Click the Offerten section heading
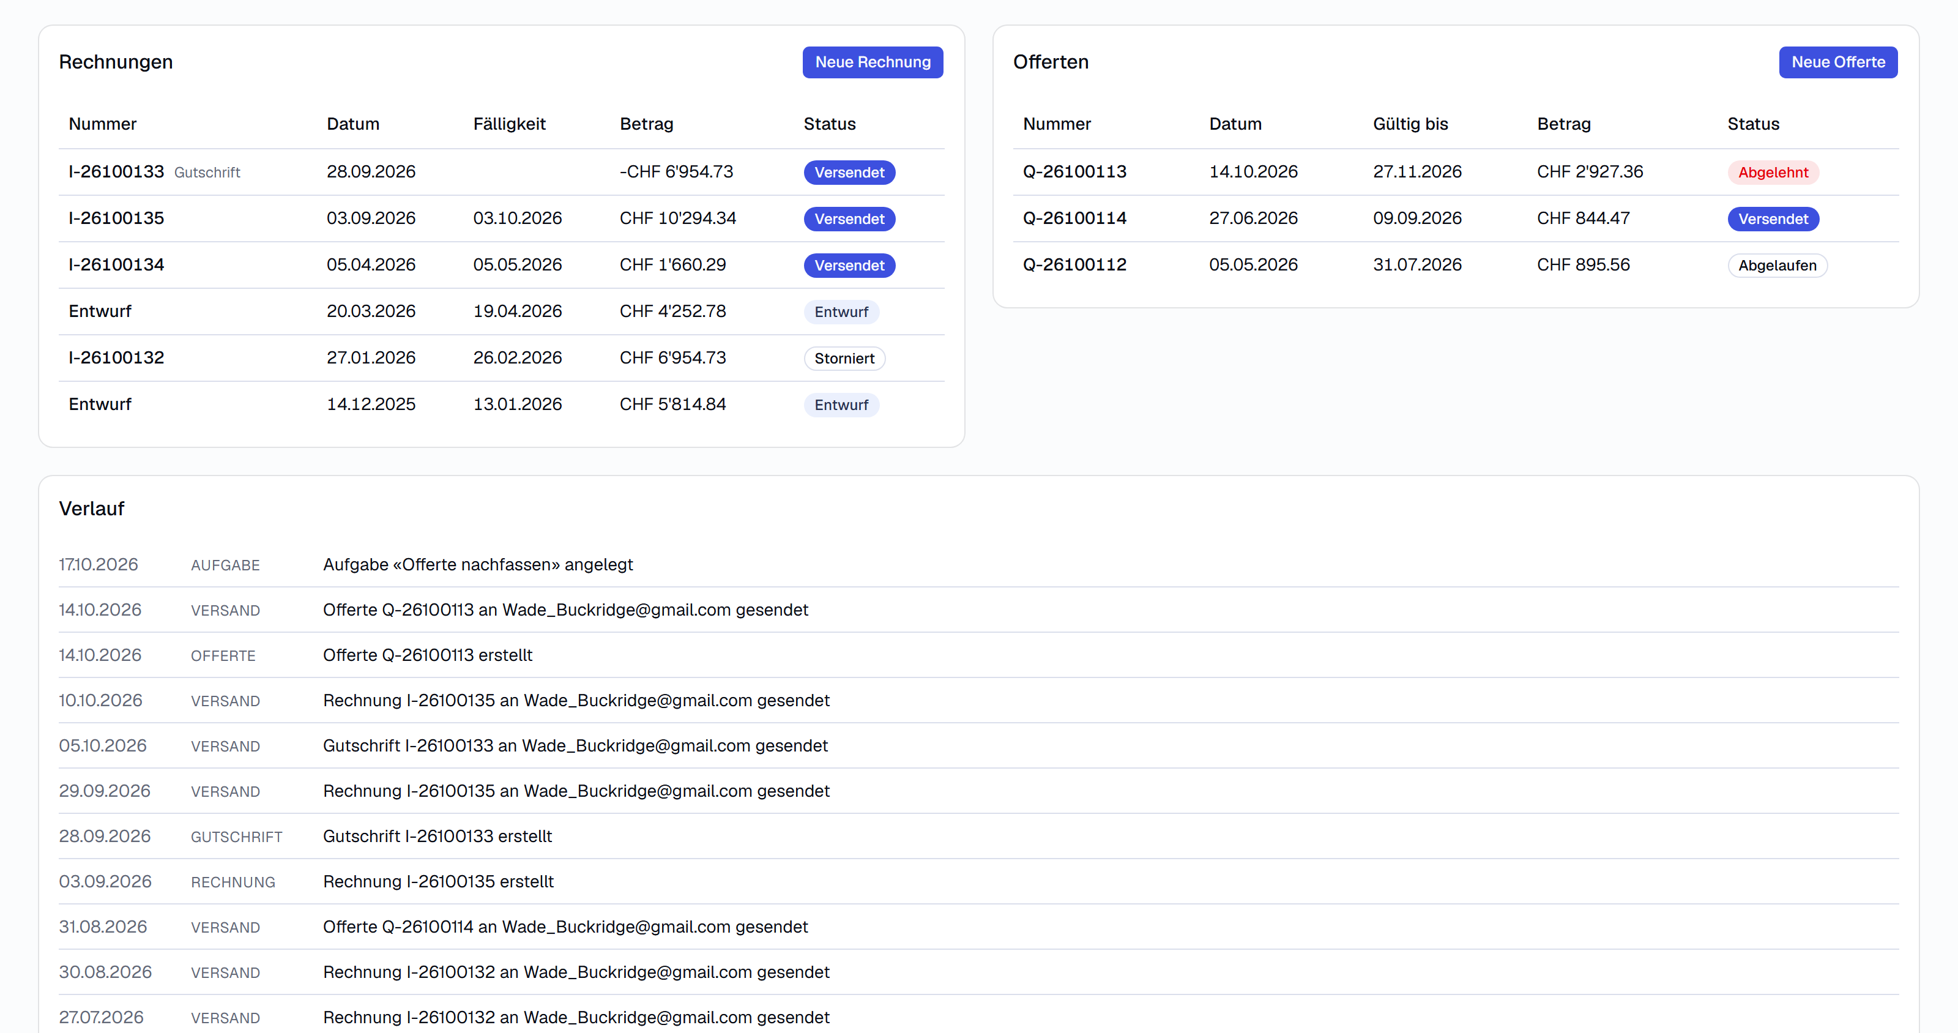 tap(1051, 62)
